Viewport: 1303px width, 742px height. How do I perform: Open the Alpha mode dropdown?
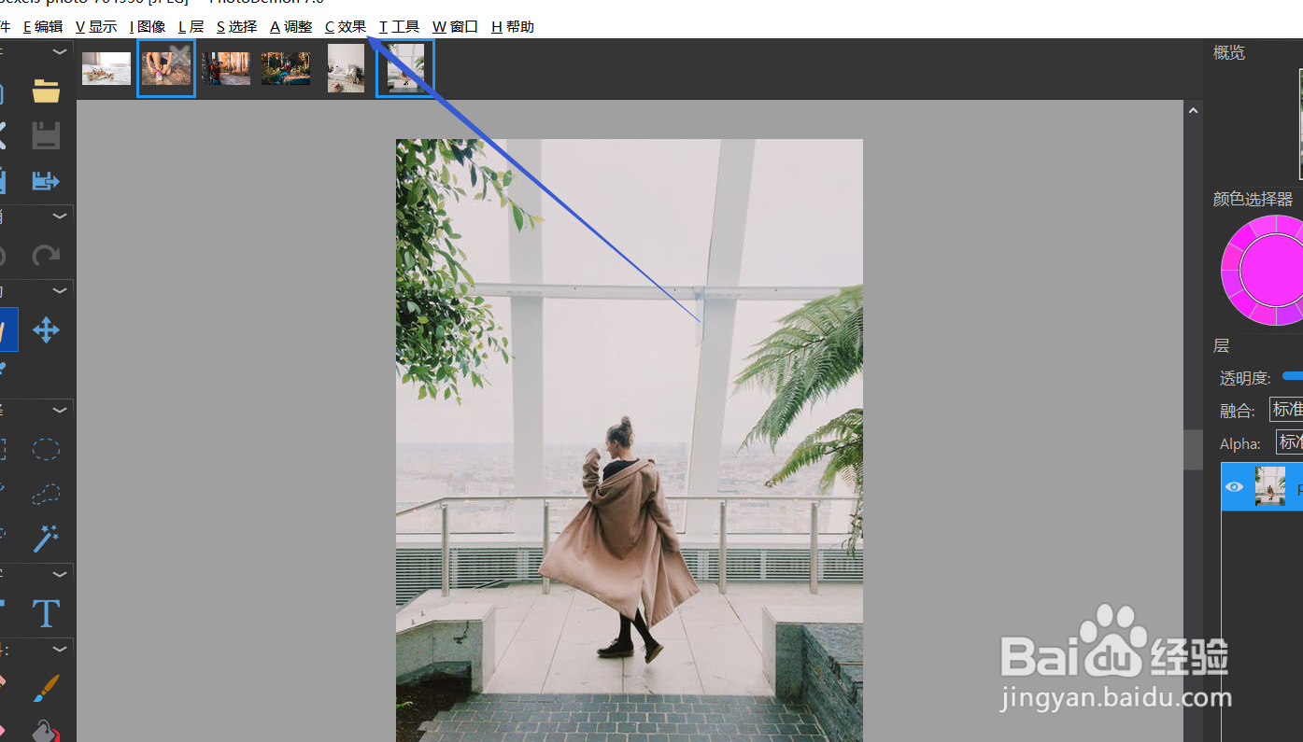click(1289, 442)
